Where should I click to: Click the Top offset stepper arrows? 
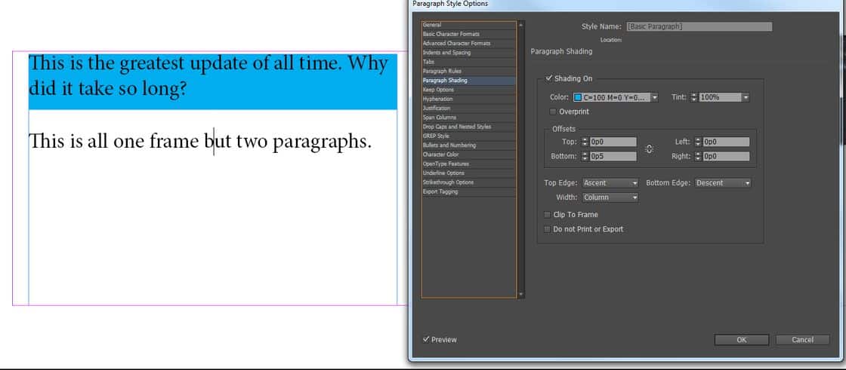click(585, 142)
